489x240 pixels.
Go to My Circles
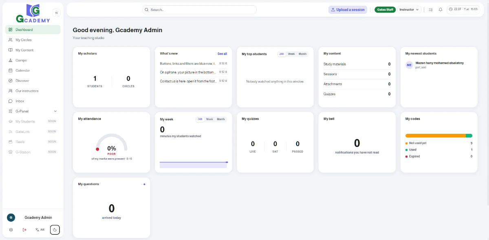33,40
